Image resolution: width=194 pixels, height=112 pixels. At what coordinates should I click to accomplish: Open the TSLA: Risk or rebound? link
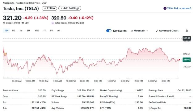(179, 8)
